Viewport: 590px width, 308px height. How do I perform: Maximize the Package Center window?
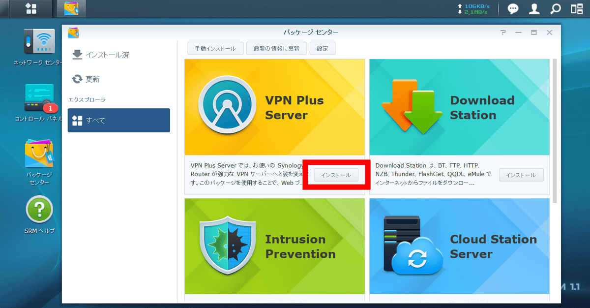(533, 32)
